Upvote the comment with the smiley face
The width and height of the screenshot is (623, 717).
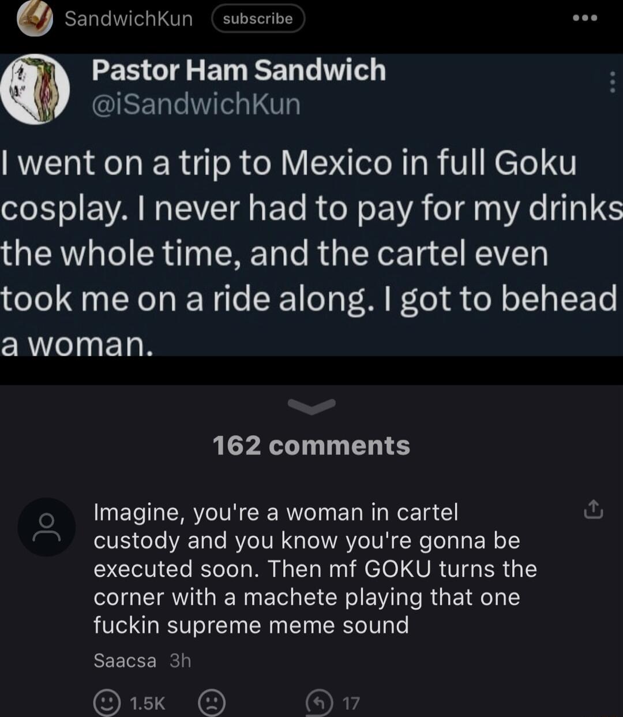(107, 703)
